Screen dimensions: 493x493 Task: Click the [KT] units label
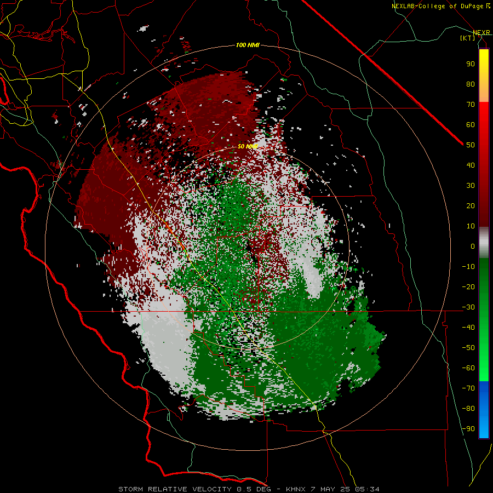[x=468, y=38]
